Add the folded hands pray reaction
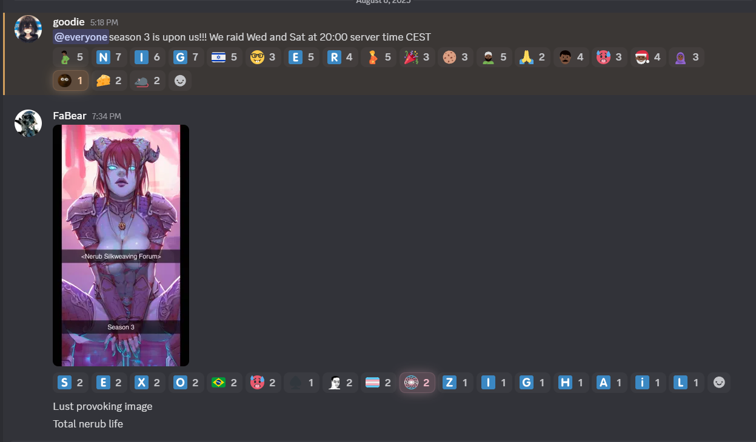This screenshot has width=756, height=442. (532, 58)
